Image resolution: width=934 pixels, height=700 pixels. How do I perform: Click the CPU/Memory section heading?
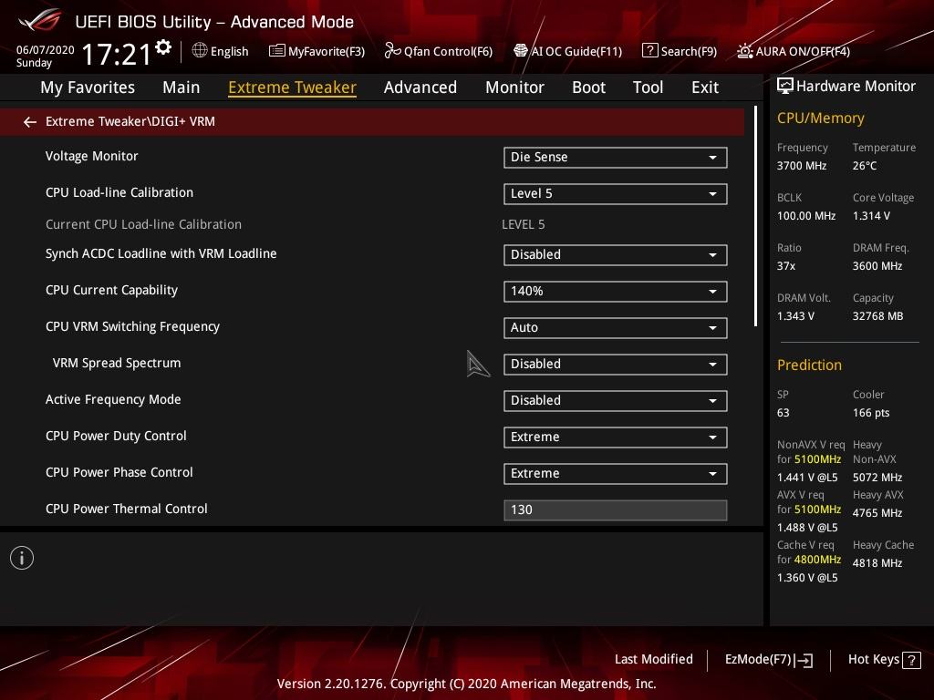(820, 118)
